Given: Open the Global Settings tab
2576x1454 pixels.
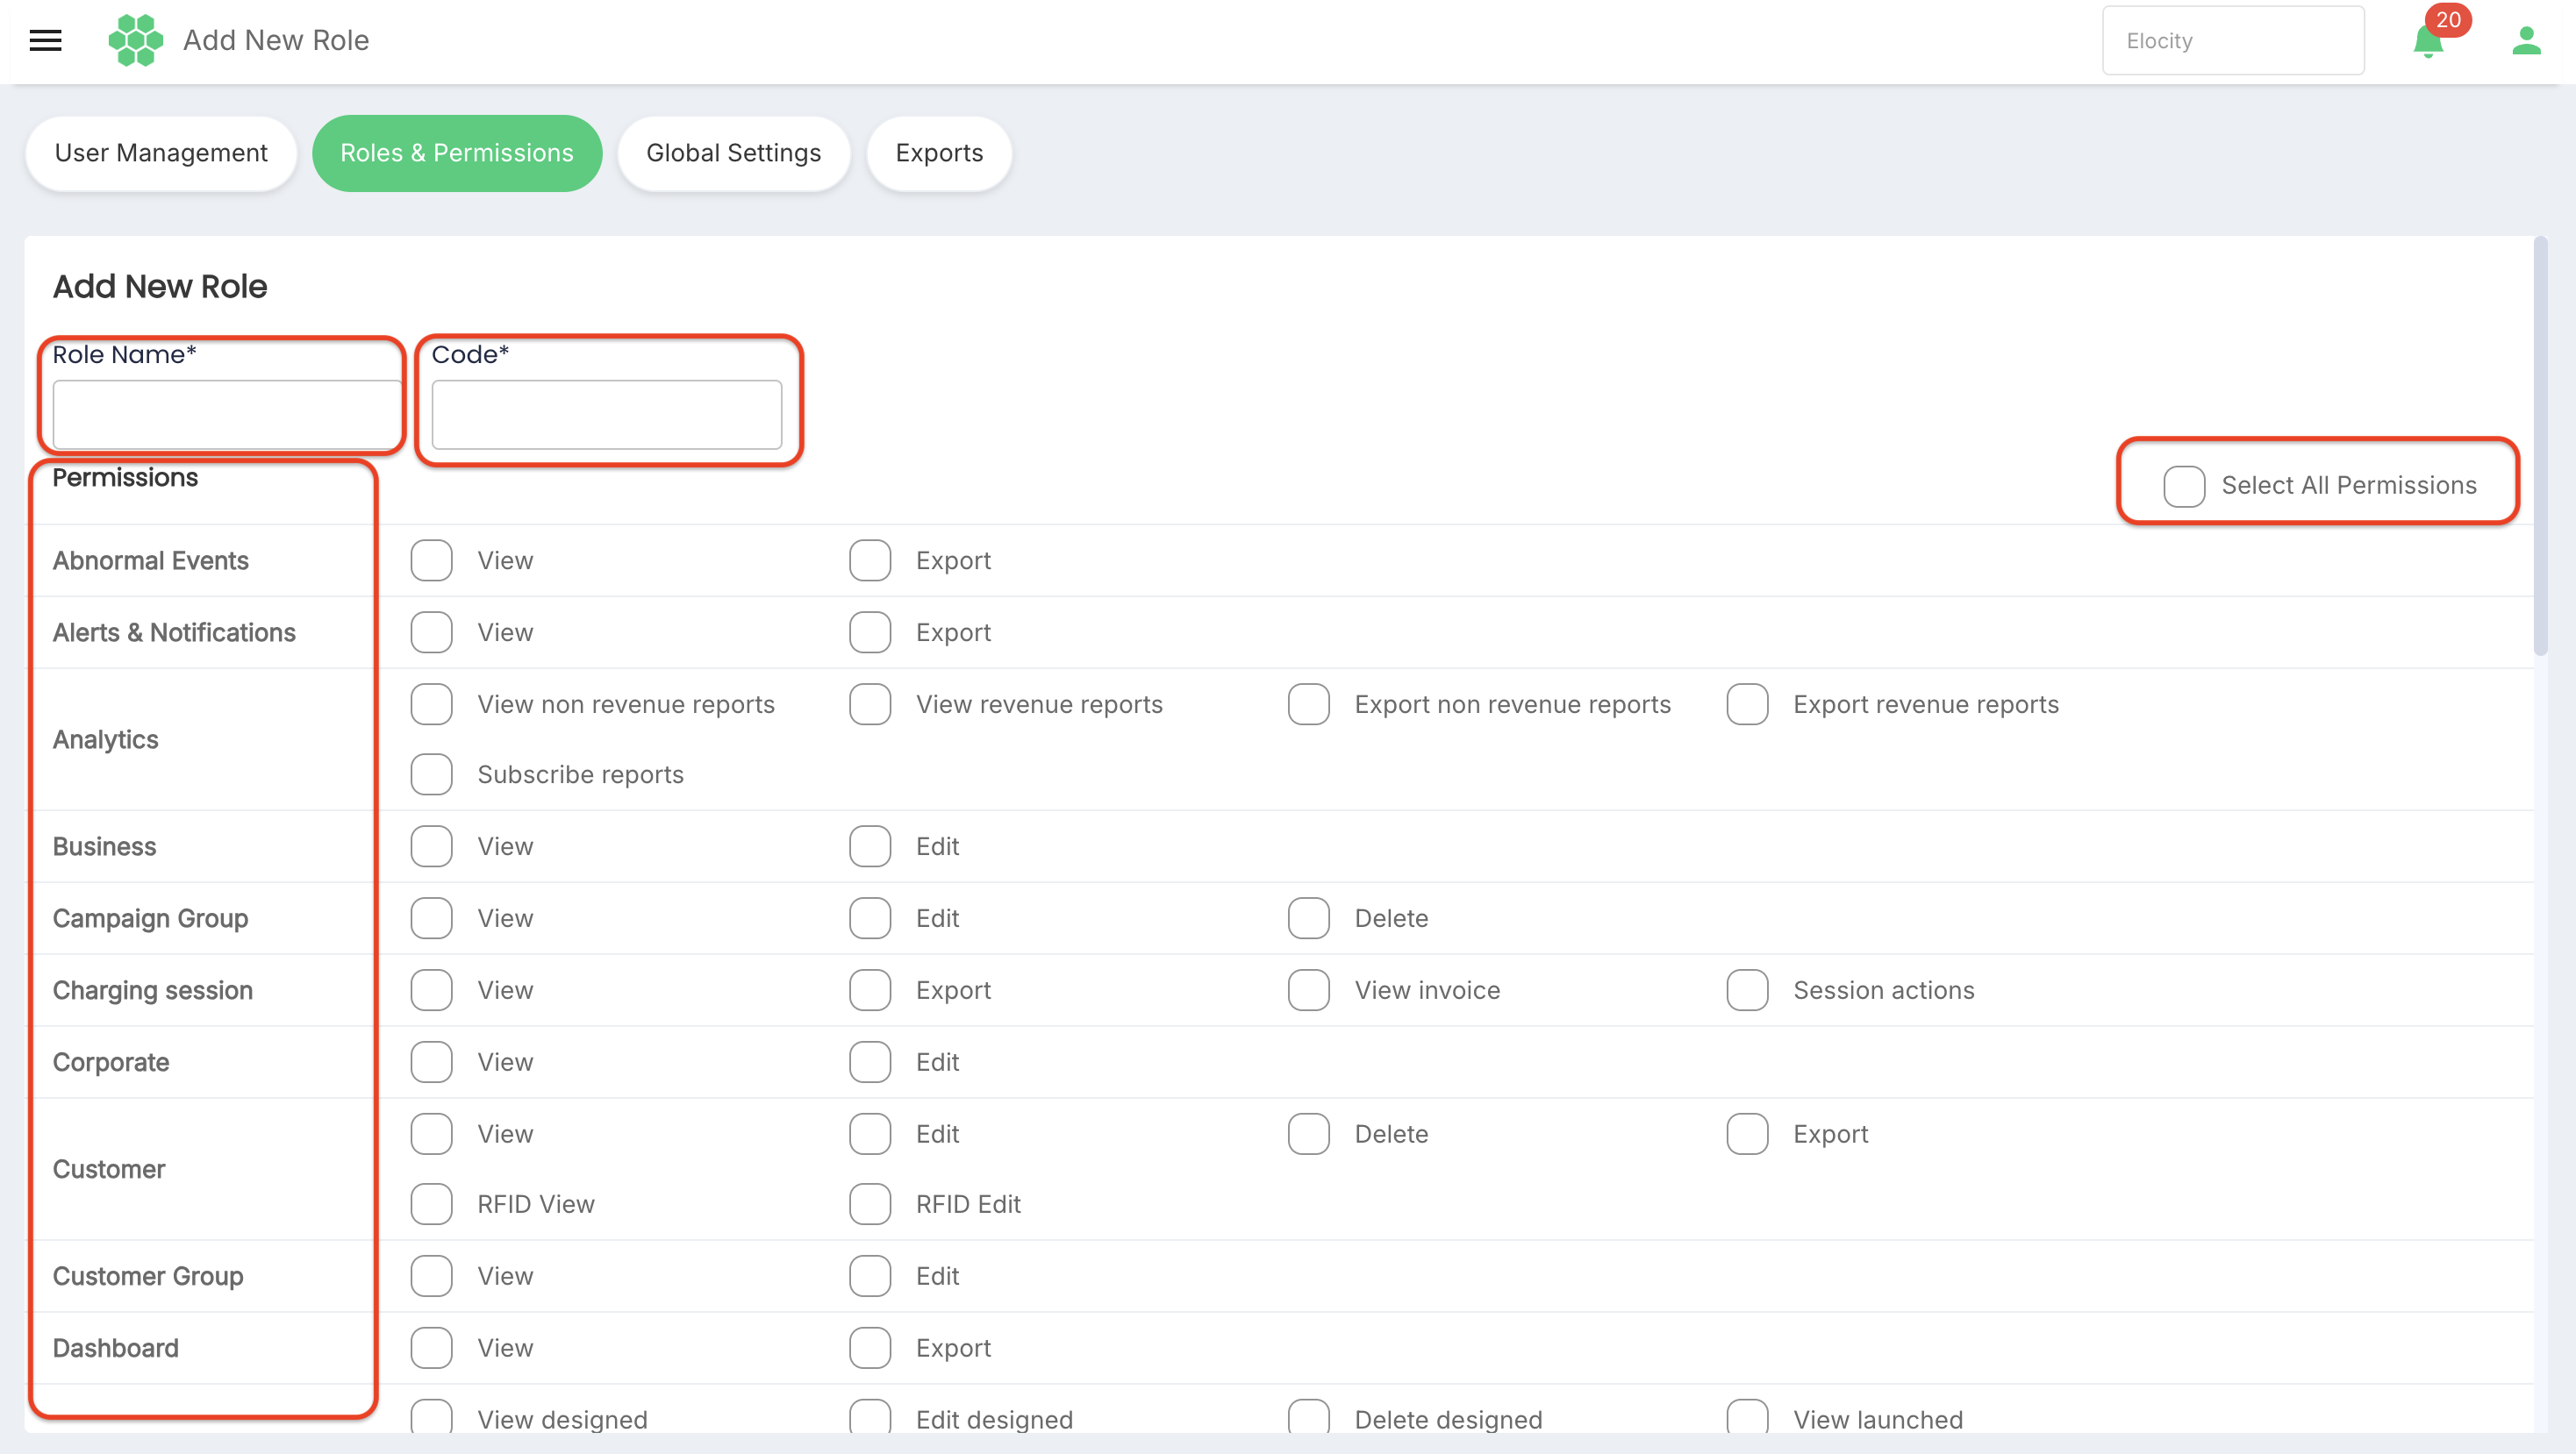Looking at the screenshot, I should 734,153.
